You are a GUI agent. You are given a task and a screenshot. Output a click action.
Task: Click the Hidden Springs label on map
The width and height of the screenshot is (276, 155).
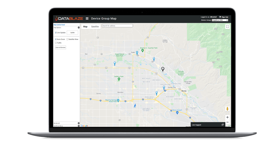click(x=165, y=41)
